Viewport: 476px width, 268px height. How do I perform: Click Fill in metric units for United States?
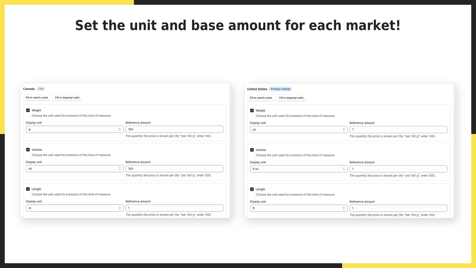(261, 98)
